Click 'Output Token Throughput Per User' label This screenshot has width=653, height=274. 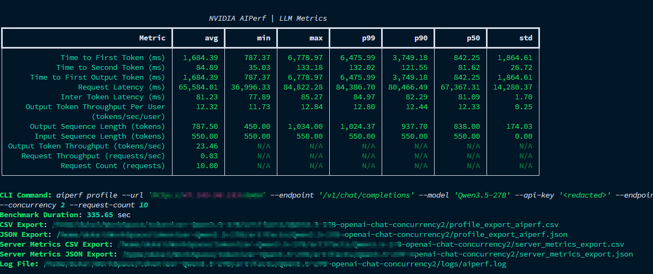click(96, 106)
